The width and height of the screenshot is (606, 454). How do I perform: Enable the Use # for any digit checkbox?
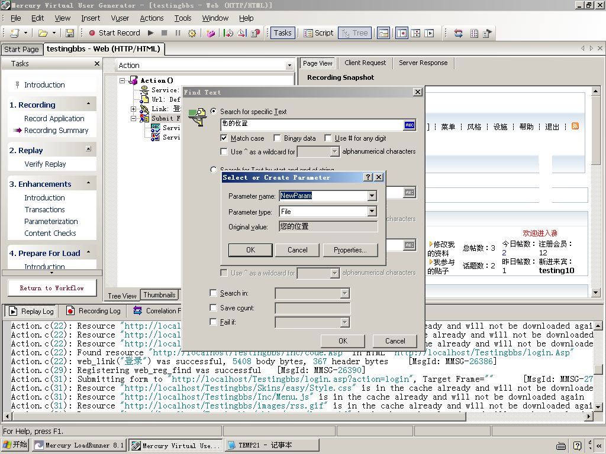coord(328,138)
